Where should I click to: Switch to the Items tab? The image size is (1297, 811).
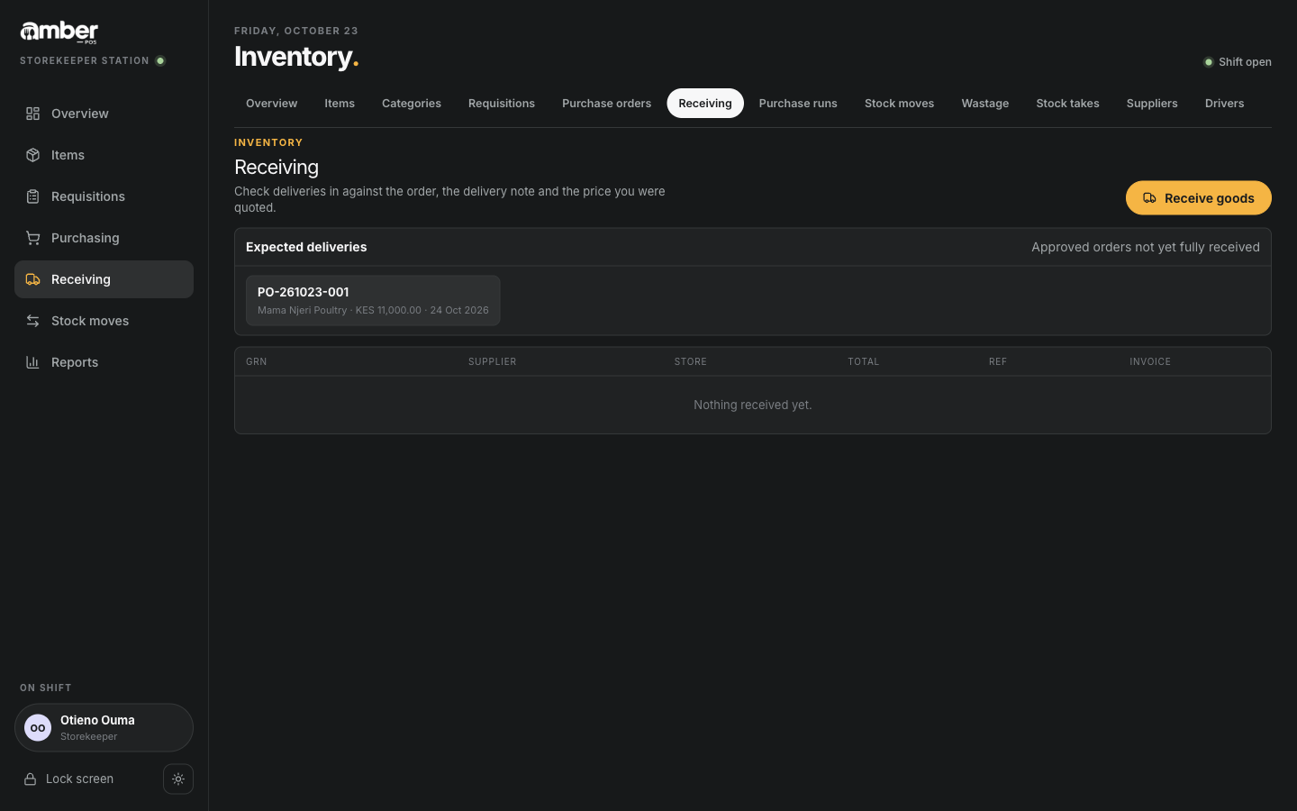pos(340,104)
